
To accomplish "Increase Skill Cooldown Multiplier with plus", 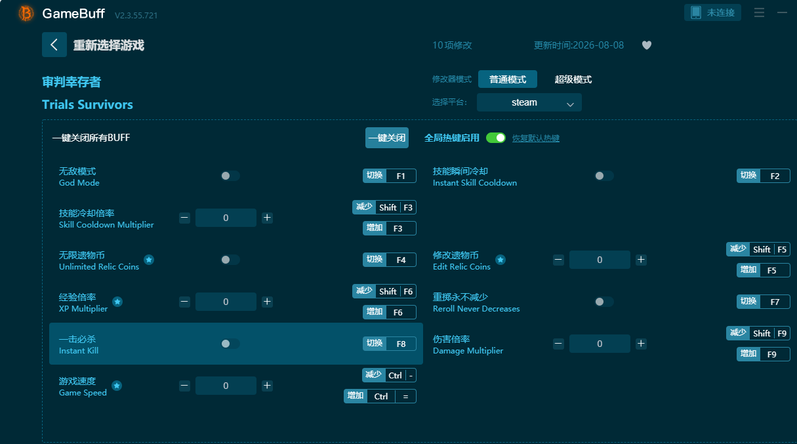I will pos(267,218).
